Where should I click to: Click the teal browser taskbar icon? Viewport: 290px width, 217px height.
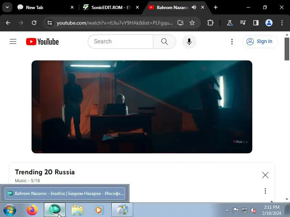(x=55, y=210)
